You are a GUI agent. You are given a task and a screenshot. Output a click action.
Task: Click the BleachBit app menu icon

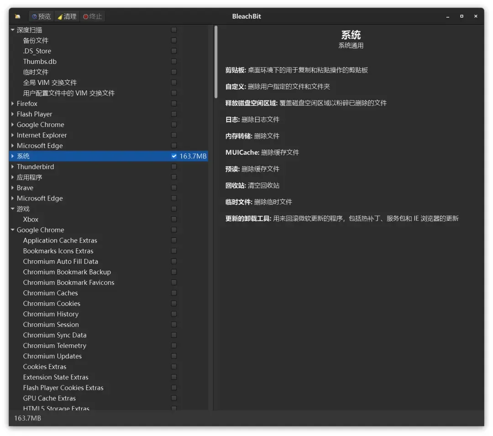click(x=18, y=16)
